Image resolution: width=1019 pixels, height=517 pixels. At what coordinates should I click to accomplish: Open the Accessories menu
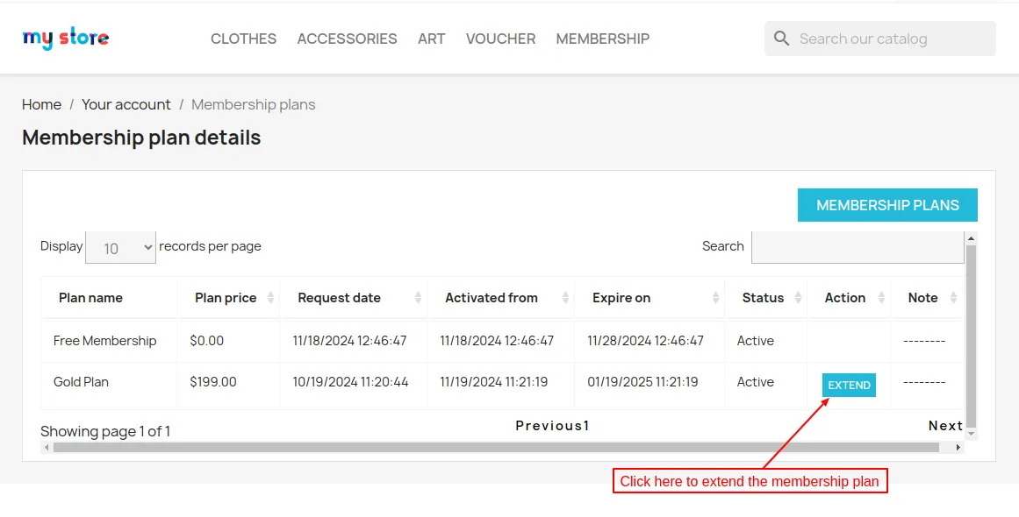347,39
